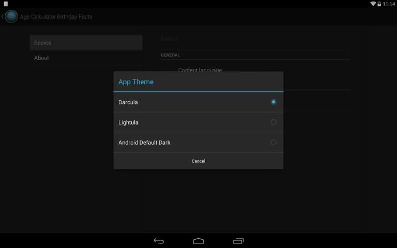The height and width of the screenshot is (248, 397).
Task: Open the Basics settings section in sidebar
Action: 86,43
